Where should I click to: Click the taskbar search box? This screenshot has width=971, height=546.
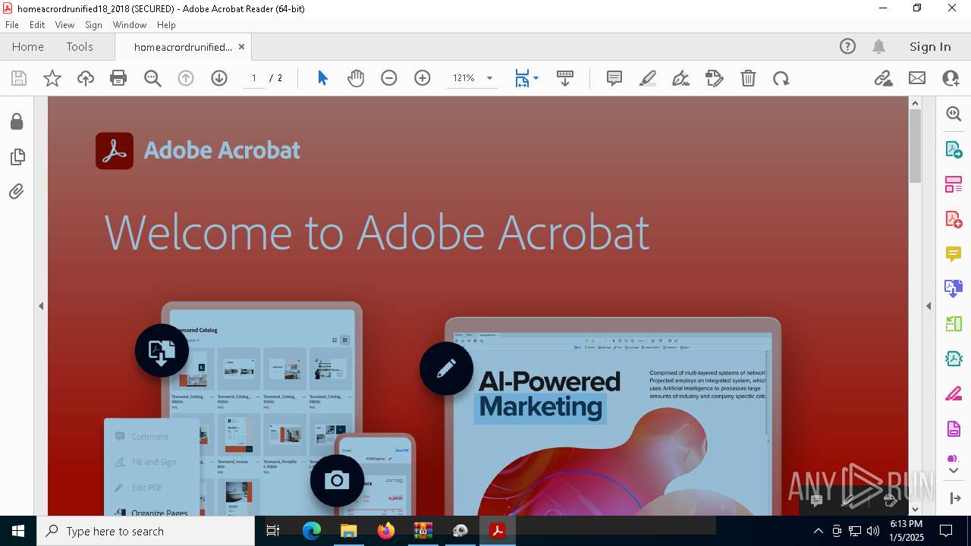point(146,531)
